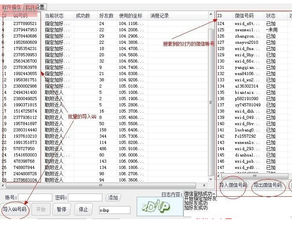Click the QQ list horizontal scrollbar thumb
The image size is (292, 228).
(101, 185)
